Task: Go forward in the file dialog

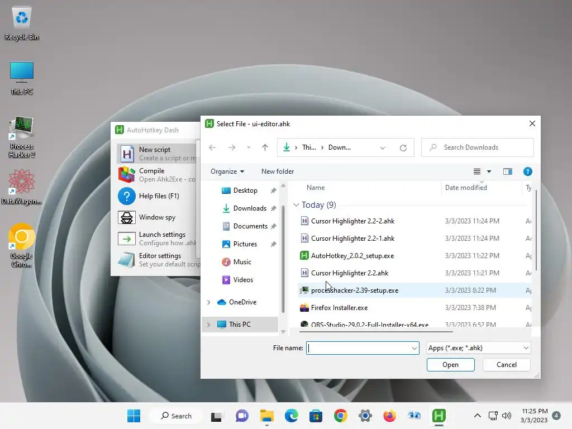Action: point(232,147)
